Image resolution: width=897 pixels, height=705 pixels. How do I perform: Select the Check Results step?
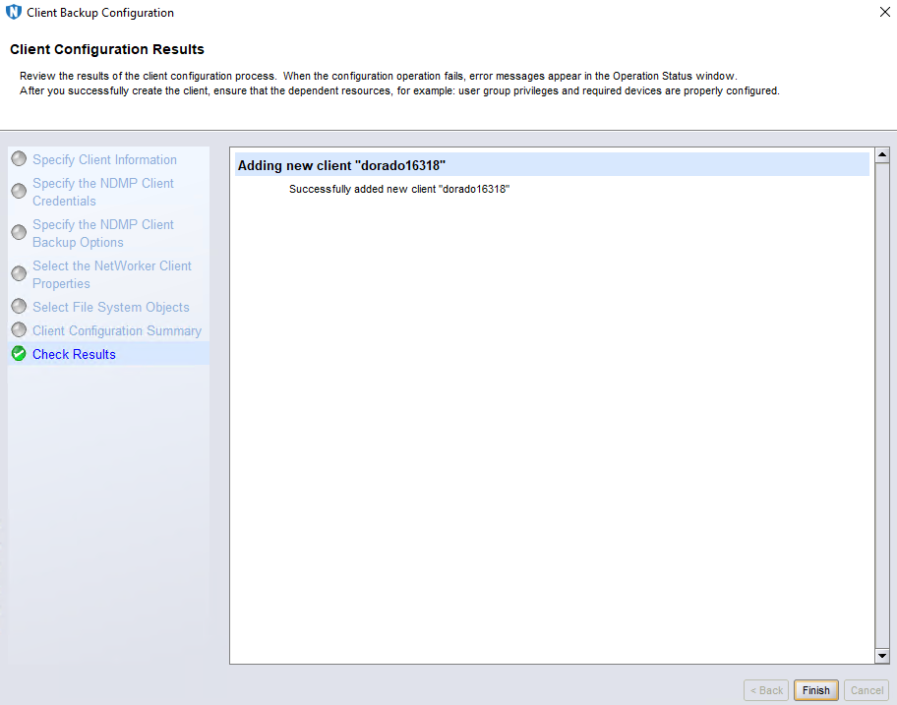coord(74,355)
